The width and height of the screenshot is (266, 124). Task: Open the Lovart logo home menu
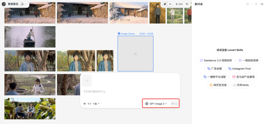[4, 4]
